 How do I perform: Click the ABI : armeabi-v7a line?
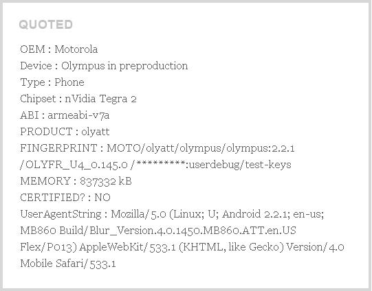point(65,115)
